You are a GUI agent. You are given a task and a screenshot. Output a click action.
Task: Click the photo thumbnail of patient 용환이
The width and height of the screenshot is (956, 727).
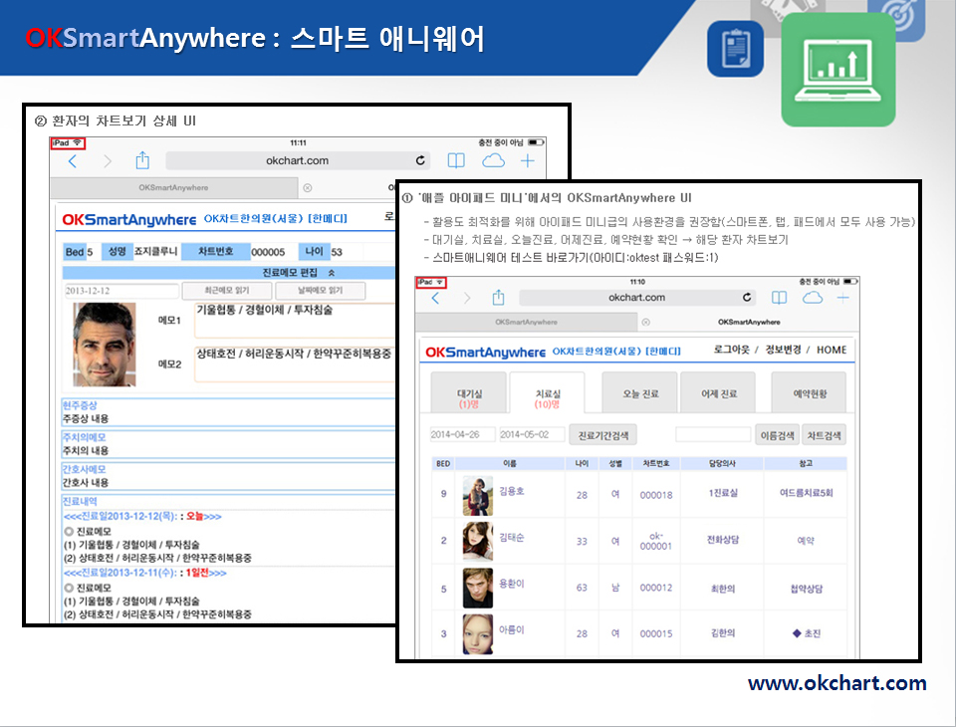coord(477,588)
